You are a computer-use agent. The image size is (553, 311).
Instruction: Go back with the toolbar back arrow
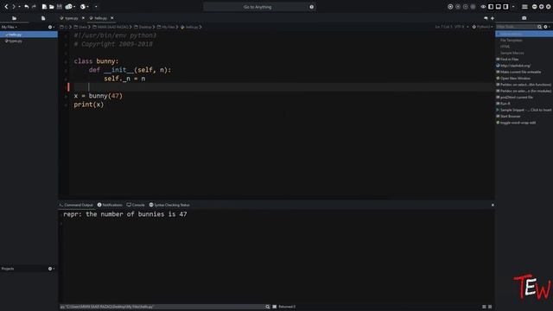coord(6,7)
